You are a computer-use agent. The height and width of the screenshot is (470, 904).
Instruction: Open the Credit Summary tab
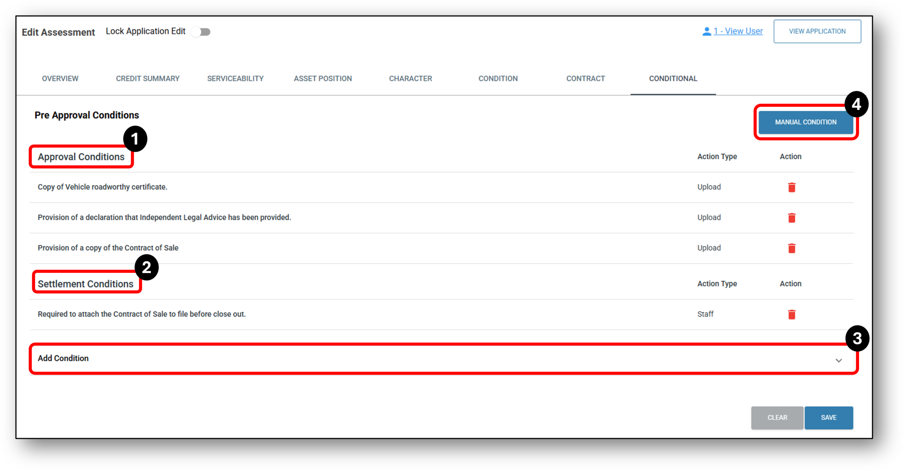click(x=148, y=78)
